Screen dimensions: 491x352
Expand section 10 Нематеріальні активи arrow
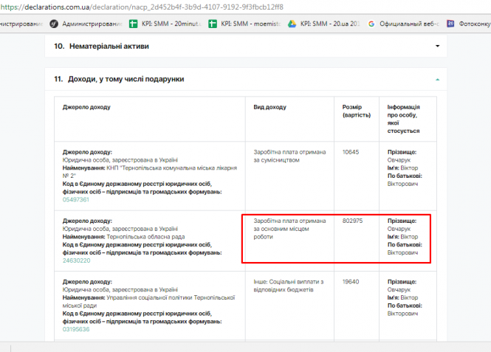[x=437, y=46]
